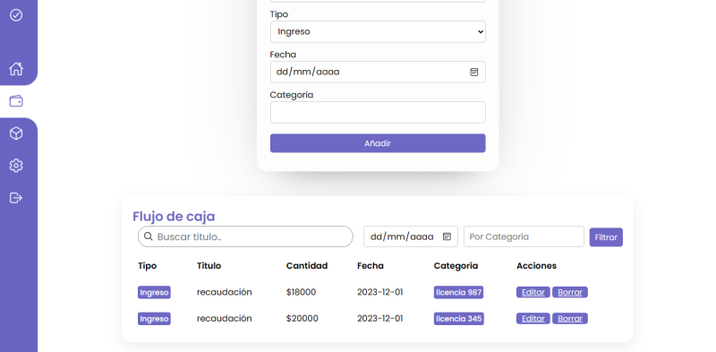The width and height of the screenshot is (716, 352).
Task: Click Ingreso badge in licencia 345 row
Action: tap(154, 319)
